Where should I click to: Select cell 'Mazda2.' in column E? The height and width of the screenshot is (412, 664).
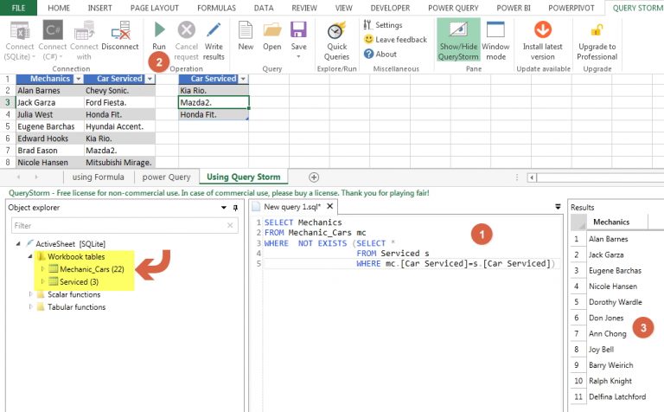click(x=214, y=103)
